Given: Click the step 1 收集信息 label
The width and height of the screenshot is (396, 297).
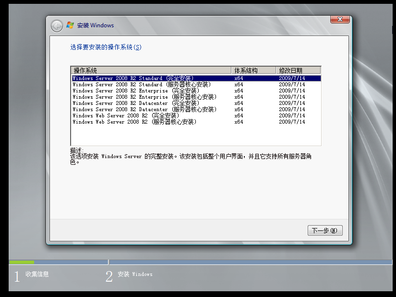Looking at the screenshot, I should pyautogui.click(x=37, y=274).
